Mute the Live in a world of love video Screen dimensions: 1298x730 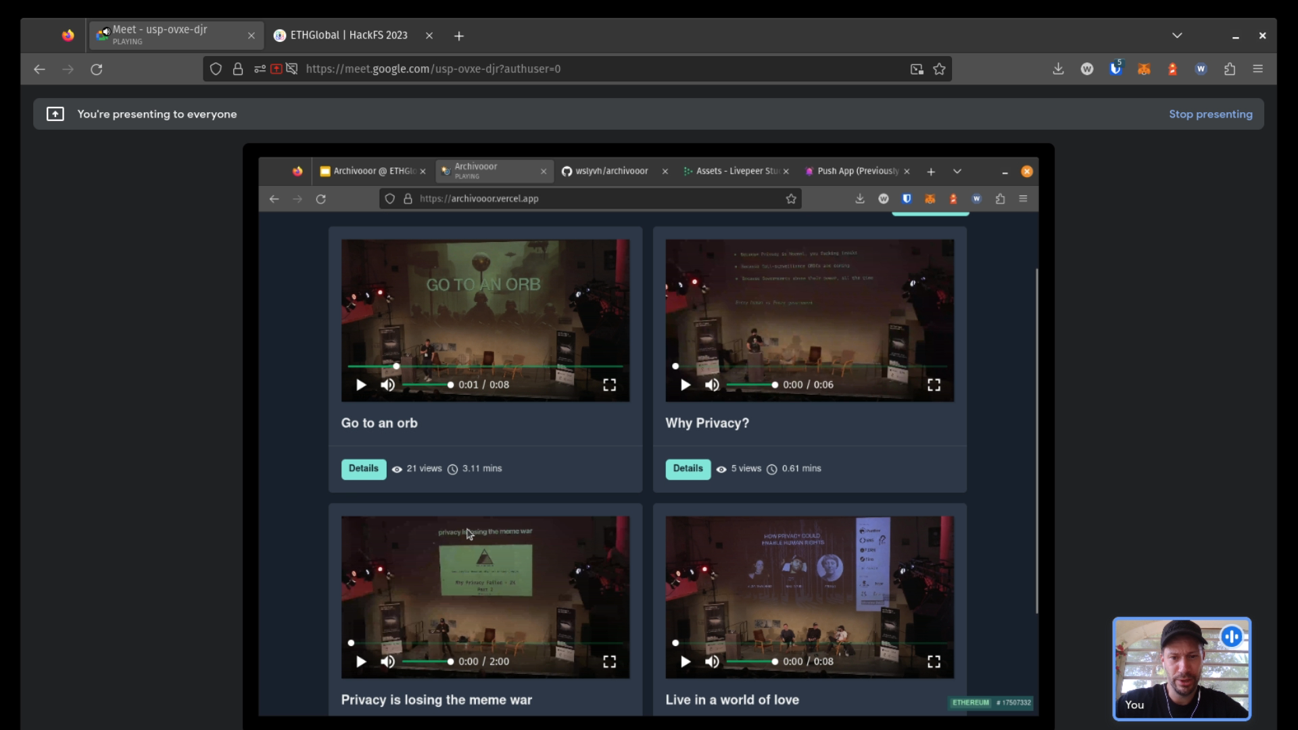712,662
